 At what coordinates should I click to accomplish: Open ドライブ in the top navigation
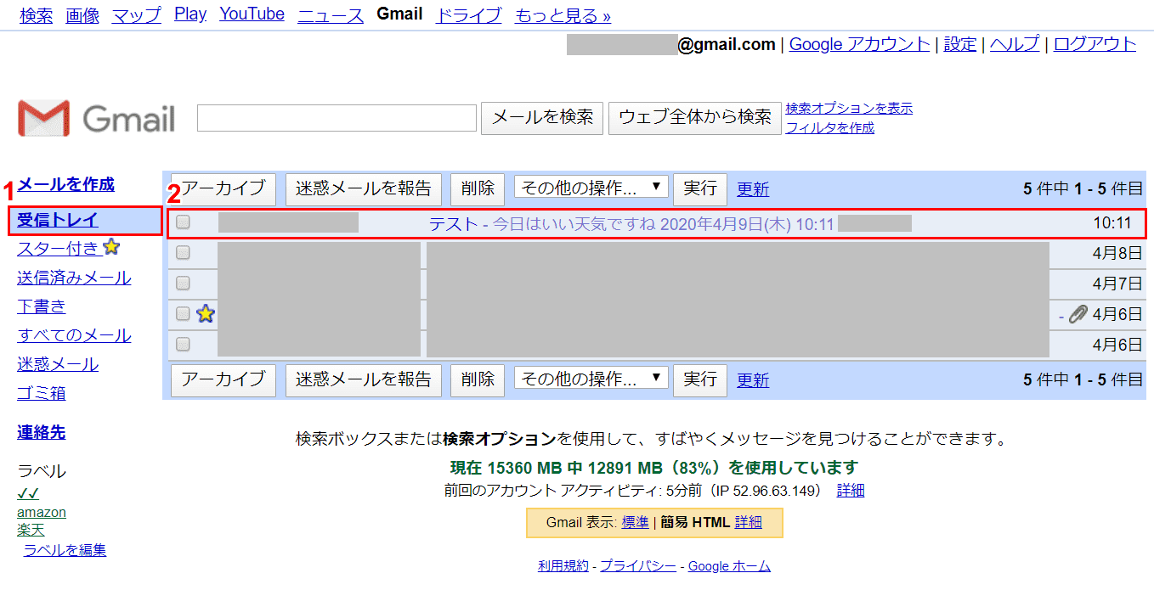point(468,15)
